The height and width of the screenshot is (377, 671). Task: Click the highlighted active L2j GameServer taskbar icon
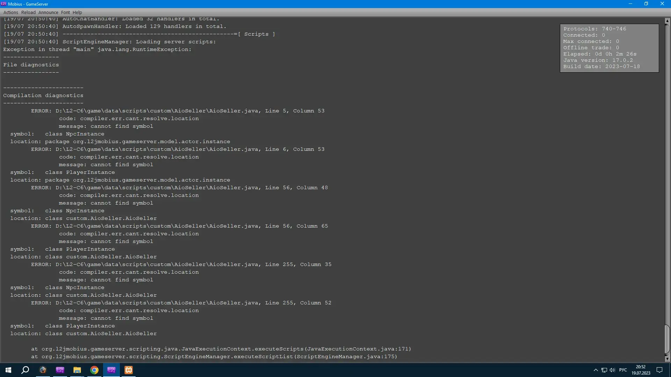coord(111,370)
